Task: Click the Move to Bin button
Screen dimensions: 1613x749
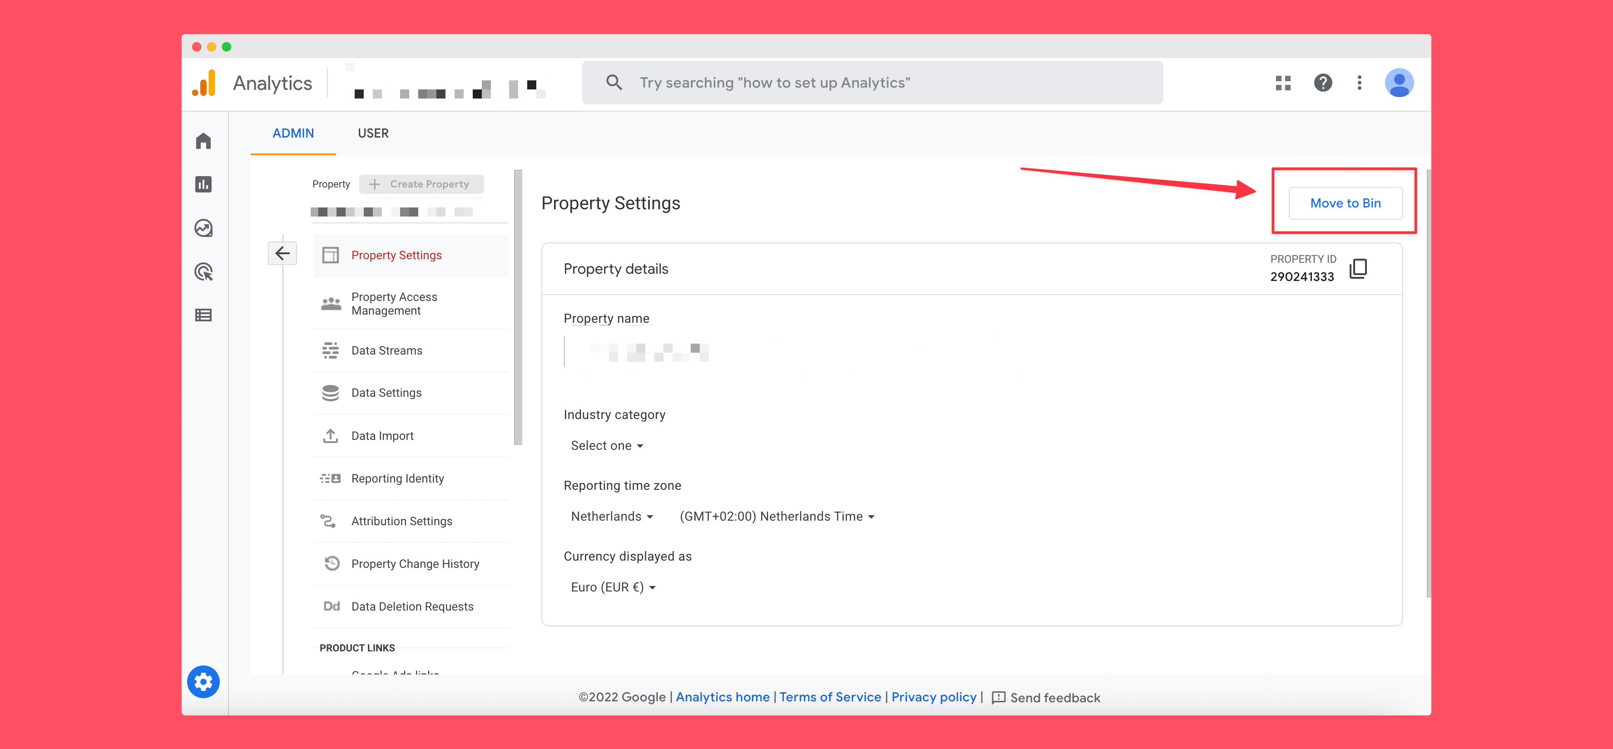Action: pyautogui.click(x=1345, y=203)
